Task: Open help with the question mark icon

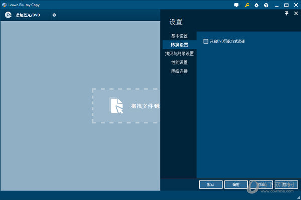Action: point(266,5)
